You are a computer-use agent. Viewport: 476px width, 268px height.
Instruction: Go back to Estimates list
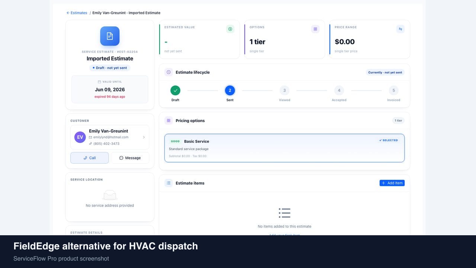click(x=77, y=13)
